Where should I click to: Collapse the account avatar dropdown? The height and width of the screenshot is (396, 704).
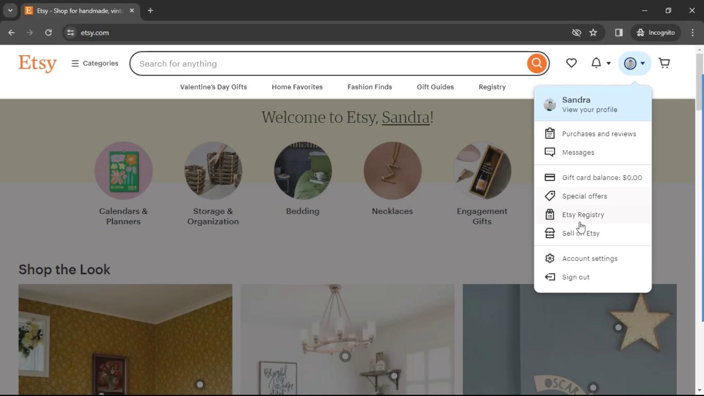634,63
